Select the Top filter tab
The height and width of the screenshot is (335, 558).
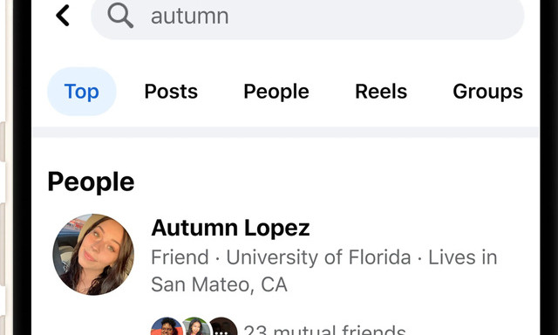point(81,92)
